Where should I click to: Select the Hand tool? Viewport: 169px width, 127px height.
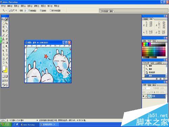(3, 62)
